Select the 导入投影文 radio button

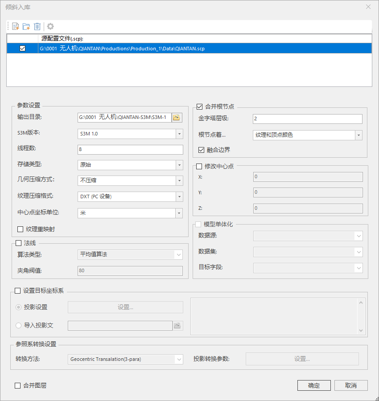(x=18, y=326)
